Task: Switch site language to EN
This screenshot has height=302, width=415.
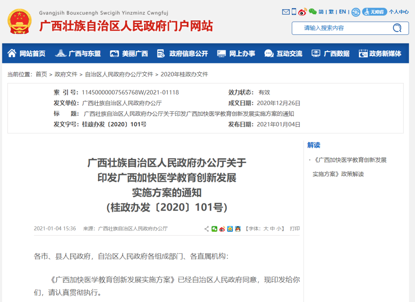Action: pyautogui.click(x=342, y=12)
